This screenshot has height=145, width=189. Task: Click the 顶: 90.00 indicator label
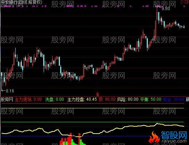[107, 99]
